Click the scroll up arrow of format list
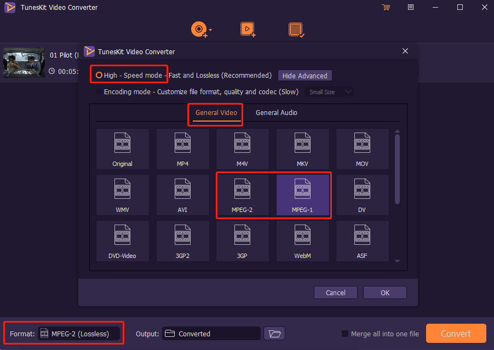This screenshot has width=494, height=350. click(397, 131)
